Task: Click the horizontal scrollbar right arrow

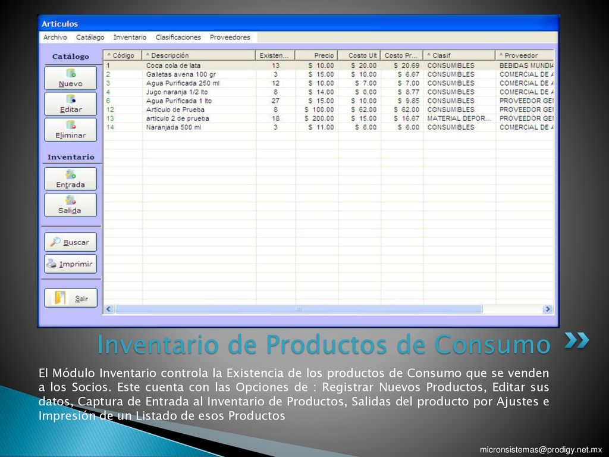Action: [548, 309]
